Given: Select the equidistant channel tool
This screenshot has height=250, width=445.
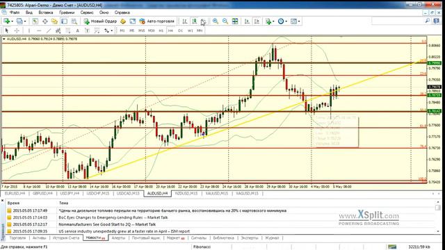Looking at the screenshot, I should 58,31.
